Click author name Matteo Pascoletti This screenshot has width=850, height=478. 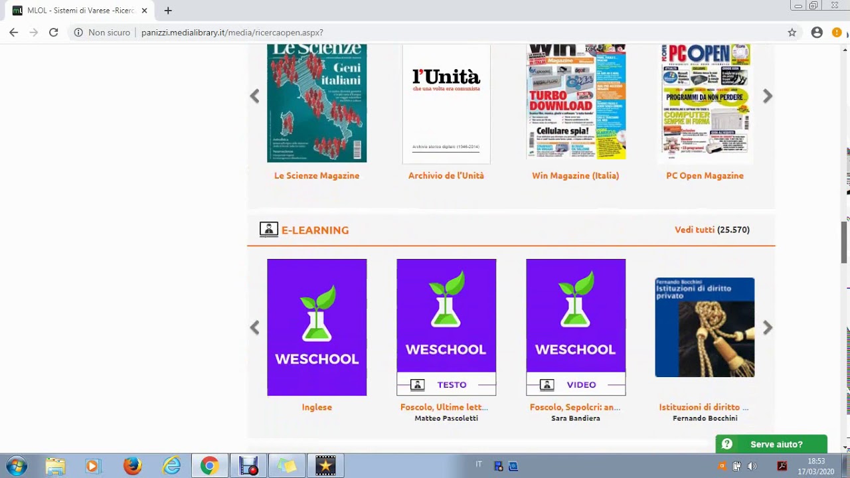[446, 418]
